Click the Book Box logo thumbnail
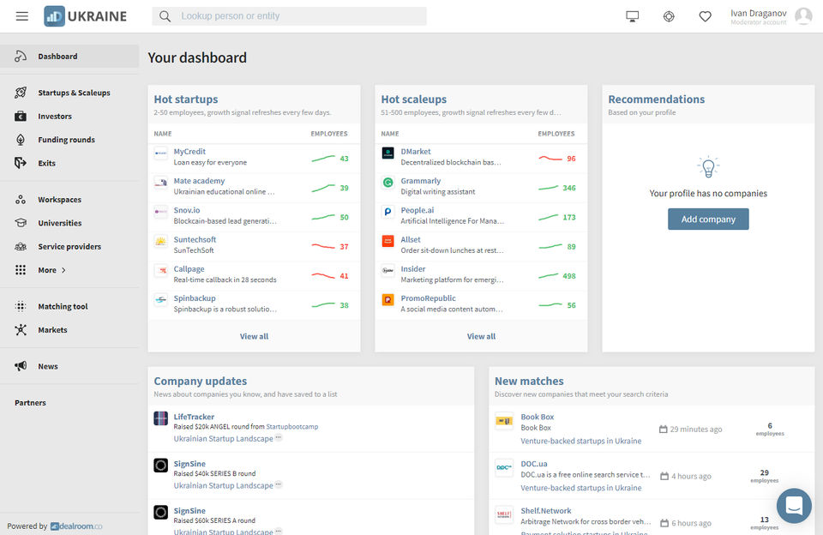 pyautogui.click(x=504, y=421)
